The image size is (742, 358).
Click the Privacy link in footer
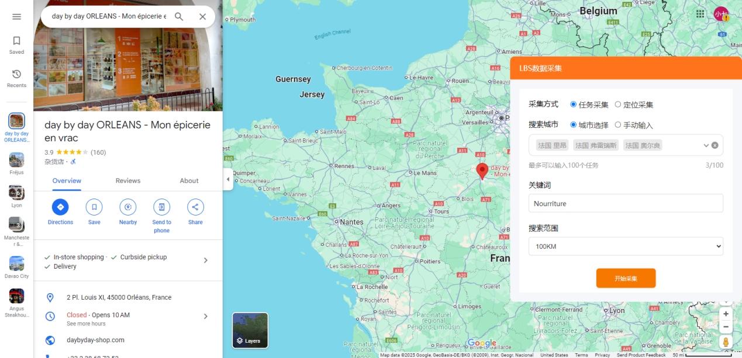click(x=602, y=355)
